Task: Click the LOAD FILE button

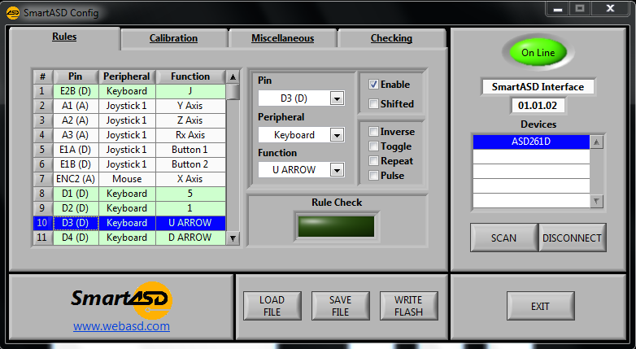Action: (x=272, y=306)
